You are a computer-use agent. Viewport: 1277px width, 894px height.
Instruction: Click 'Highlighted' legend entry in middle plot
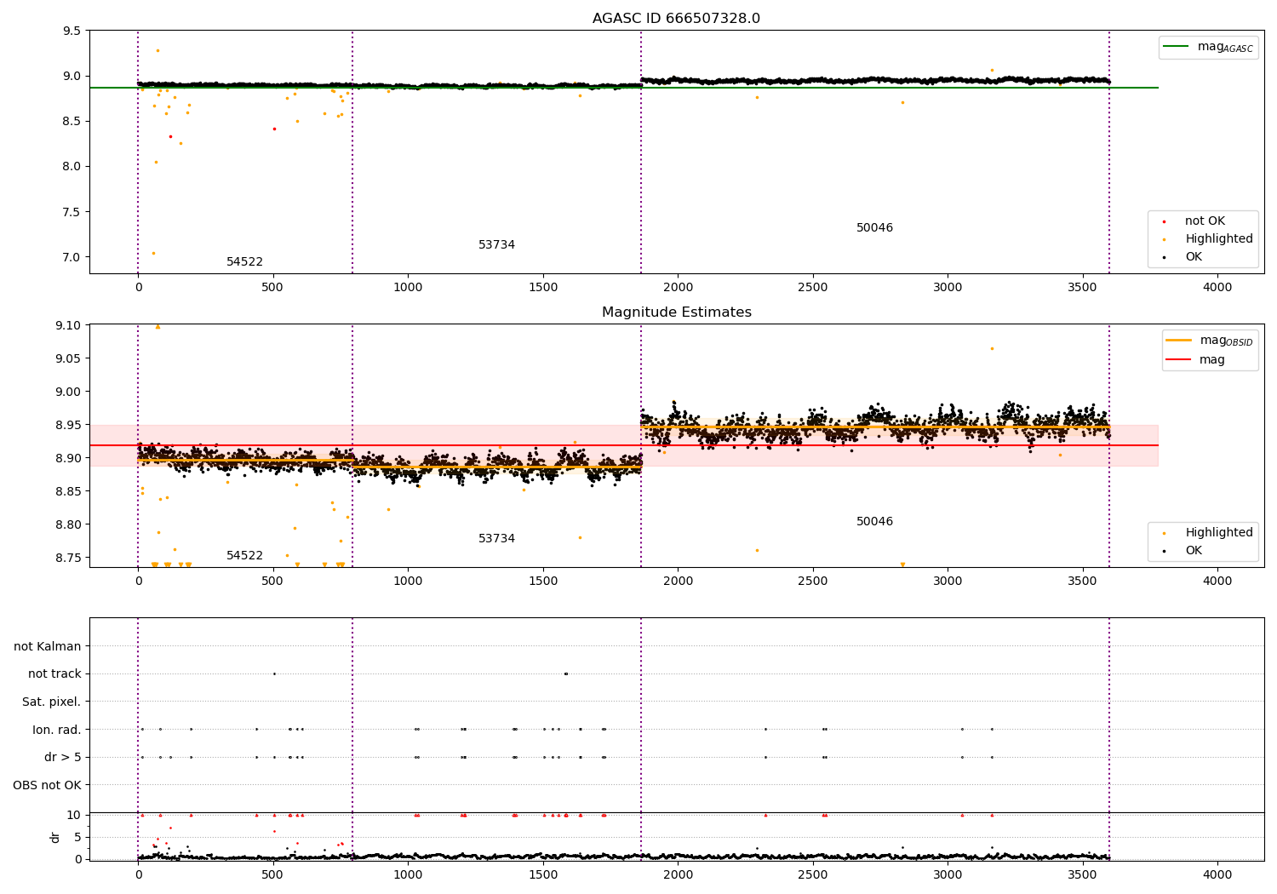(x=1209, y=533)
